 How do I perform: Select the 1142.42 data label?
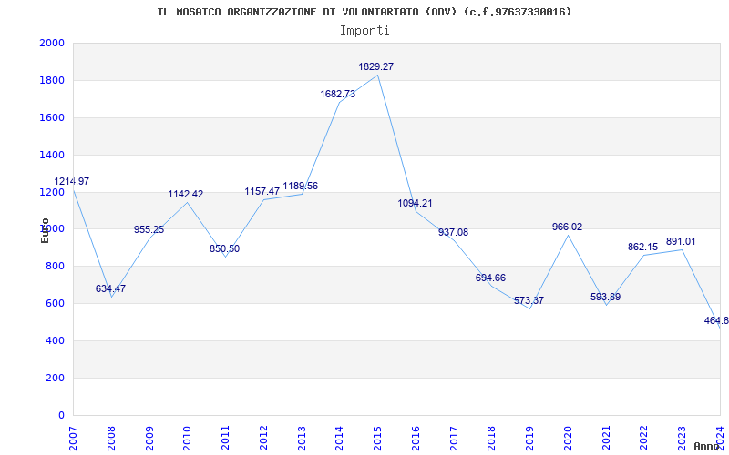click(186, 195)
